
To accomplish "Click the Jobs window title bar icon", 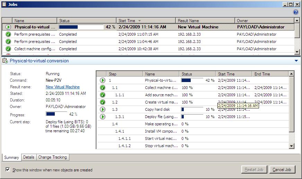I will pyautogui.click(x=4, y=4).
